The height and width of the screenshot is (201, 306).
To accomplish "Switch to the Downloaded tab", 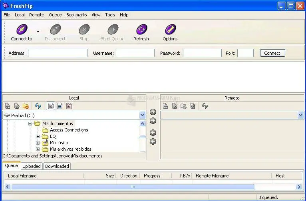I will click(57, 166).
